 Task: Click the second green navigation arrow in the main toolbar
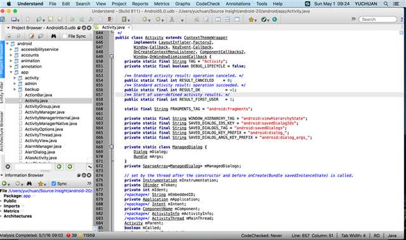pyautogui.click(x=158, y=20)
